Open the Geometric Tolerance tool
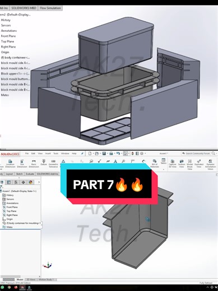 coord(53,163)
